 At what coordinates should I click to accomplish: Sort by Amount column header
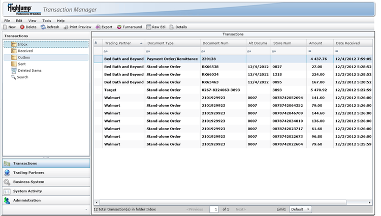pos(320,43)
